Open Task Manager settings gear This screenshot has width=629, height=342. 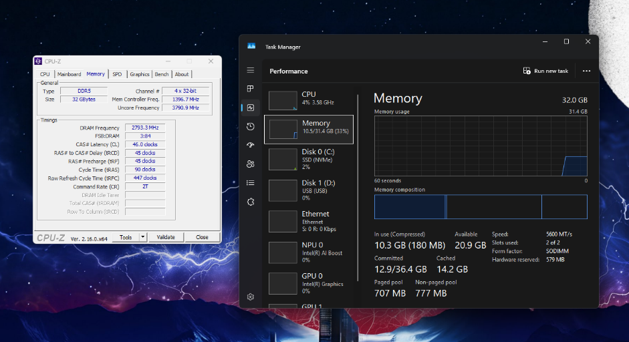tap(250, 297)
